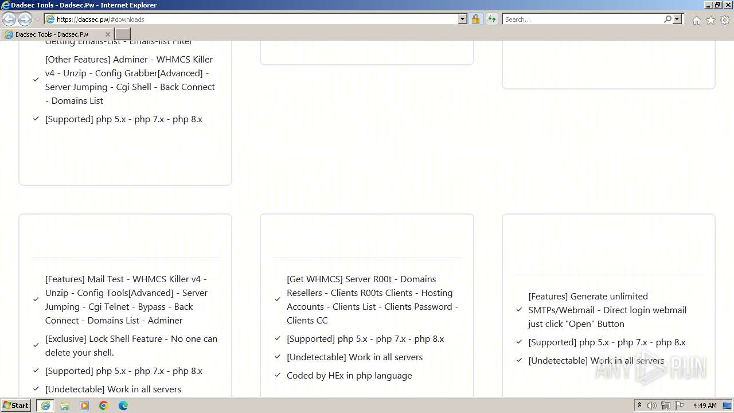Open the Tools gear icon
Image resolution: width=734 pixels, height=413 pixels.
(724, 20)
